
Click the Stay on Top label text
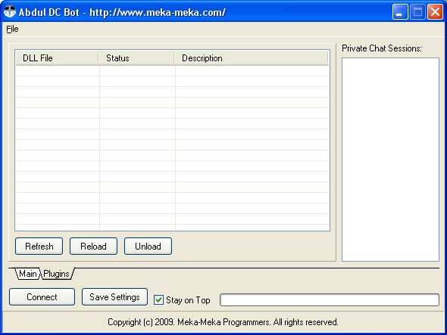tap(188, 300)
